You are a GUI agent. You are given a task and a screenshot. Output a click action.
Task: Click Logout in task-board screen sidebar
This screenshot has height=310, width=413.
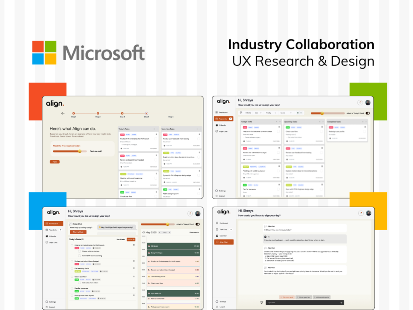pos(220,196)
